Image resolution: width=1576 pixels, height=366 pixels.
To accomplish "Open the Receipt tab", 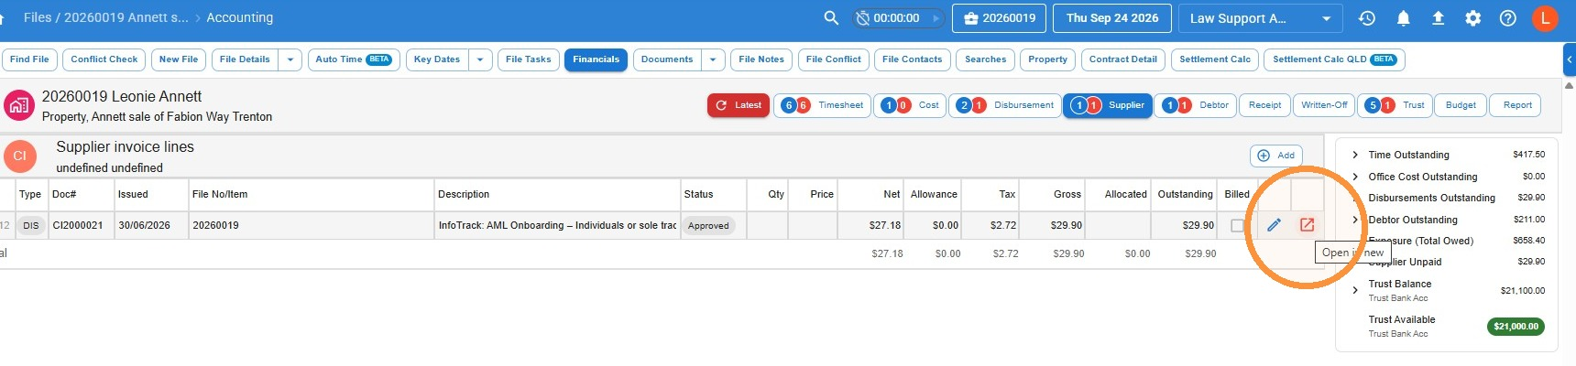I will coord(1265,105).
